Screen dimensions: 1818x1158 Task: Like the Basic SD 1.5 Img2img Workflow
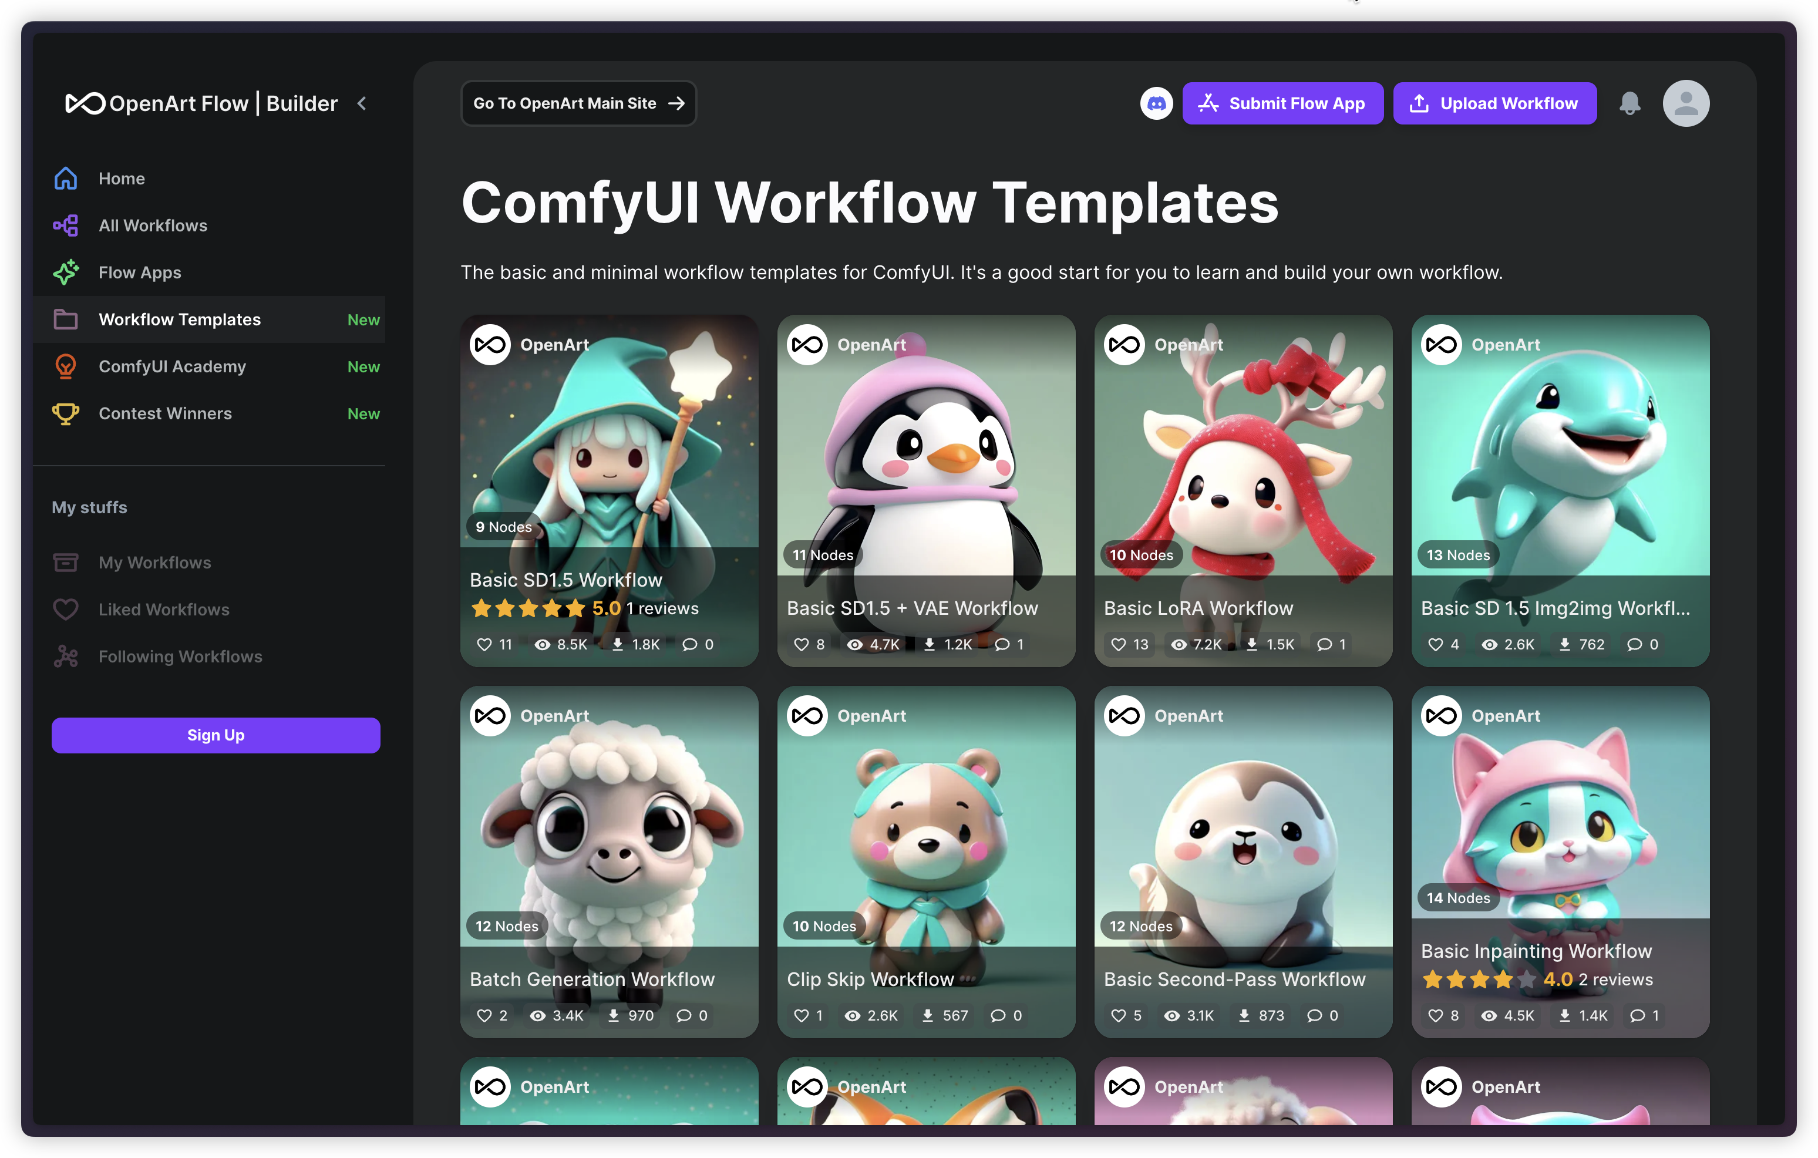click(x=1435, y=645)
